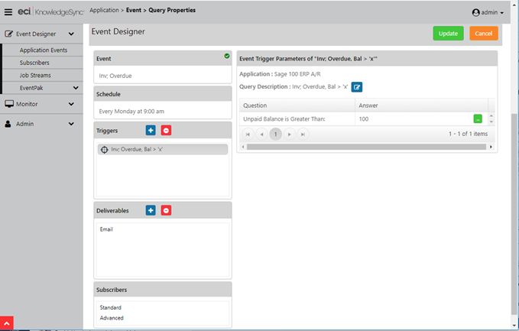The width and height of the screenshot is (519, 331).
Task: Click Event breadcrumb link
Action: pos(134,10)
